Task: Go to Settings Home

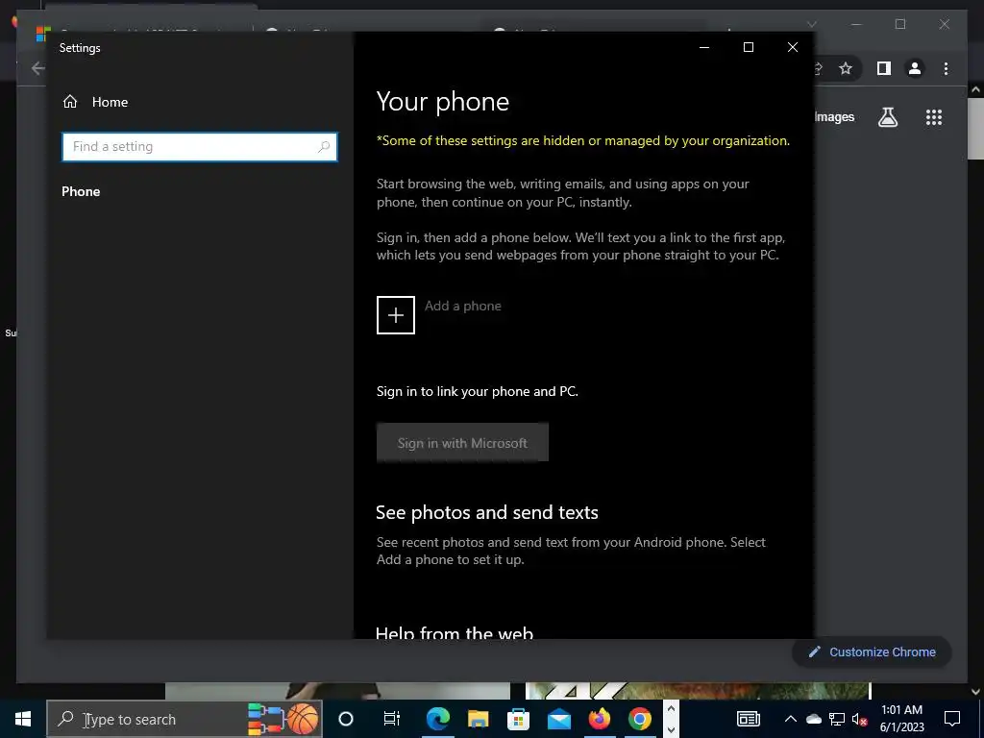Action: point(95,102)
